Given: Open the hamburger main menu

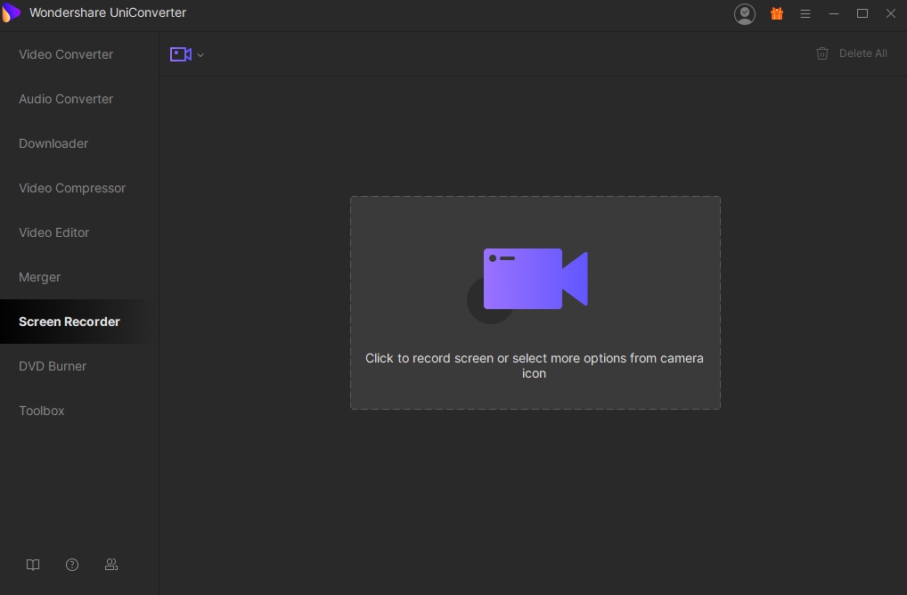Looking at the screenshot, I should pos(805,14).
